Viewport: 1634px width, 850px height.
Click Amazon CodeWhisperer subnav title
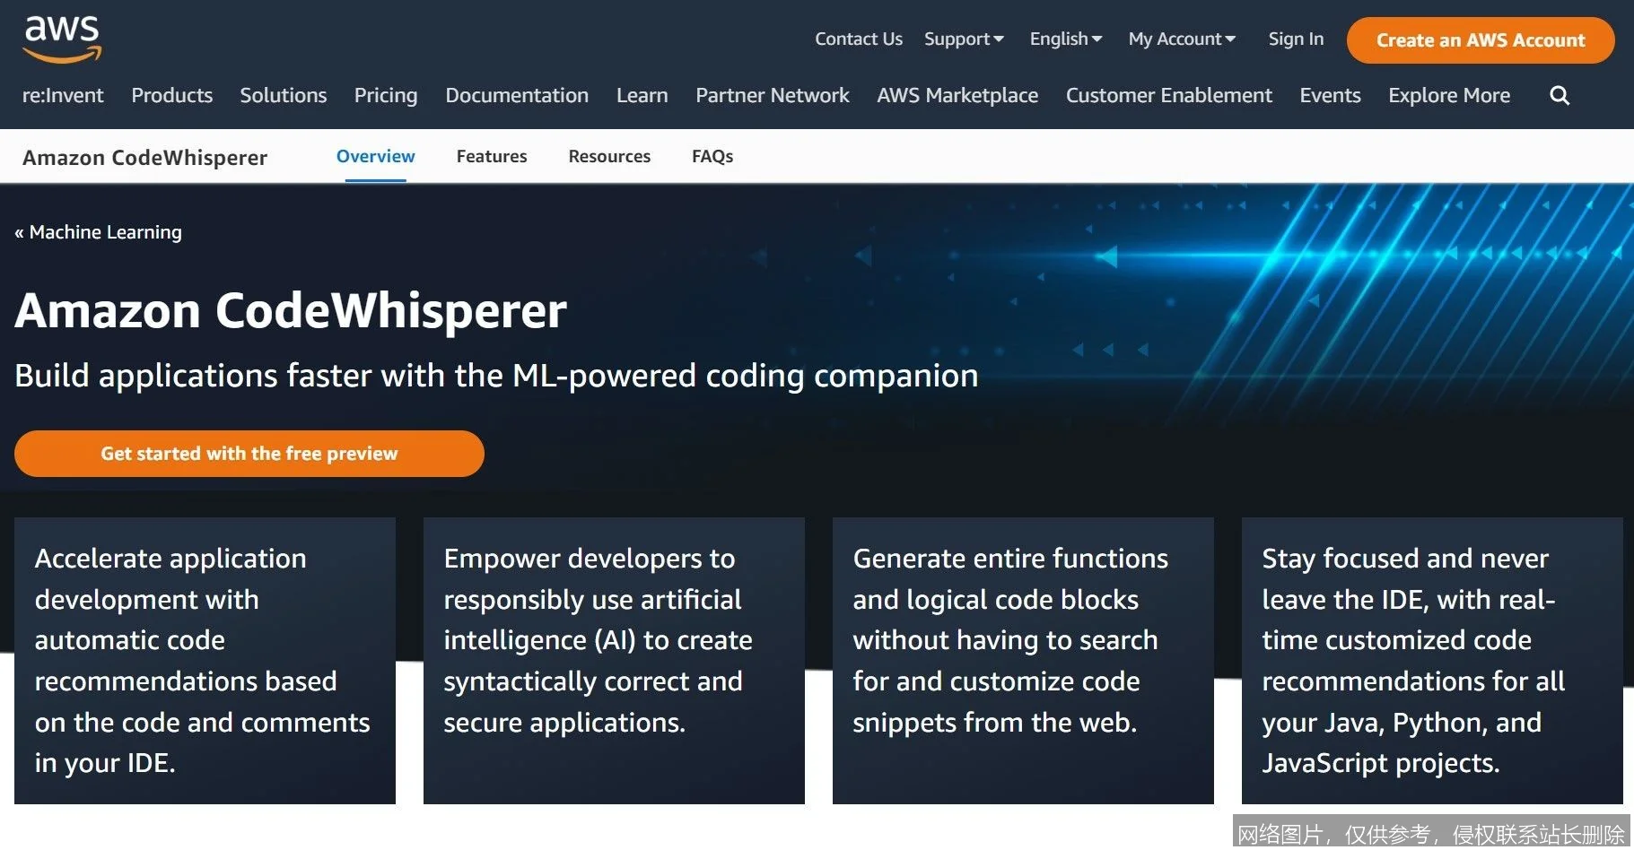pos(145,158)
